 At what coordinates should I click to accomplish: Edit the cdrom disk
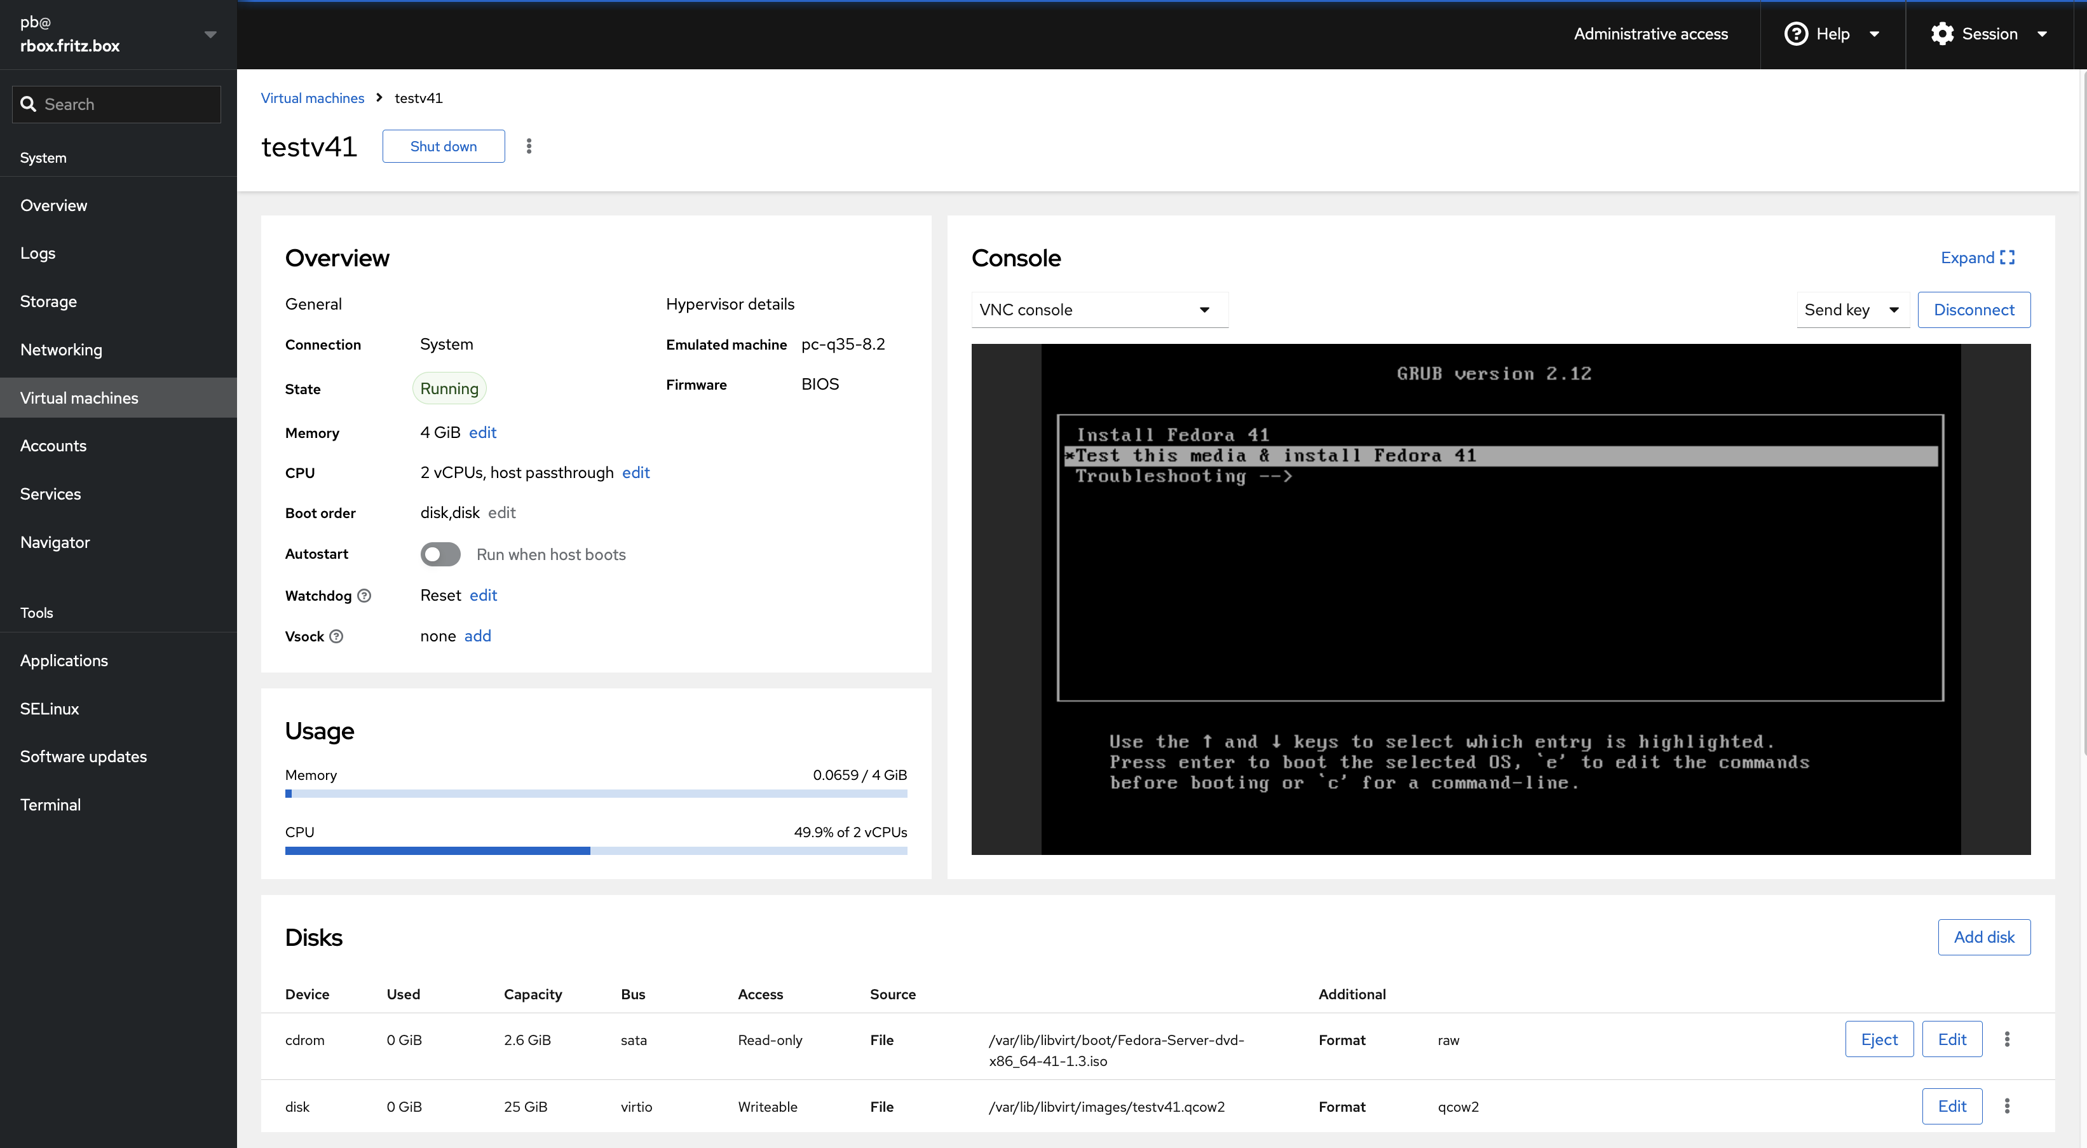(x=1952, y=1039)
